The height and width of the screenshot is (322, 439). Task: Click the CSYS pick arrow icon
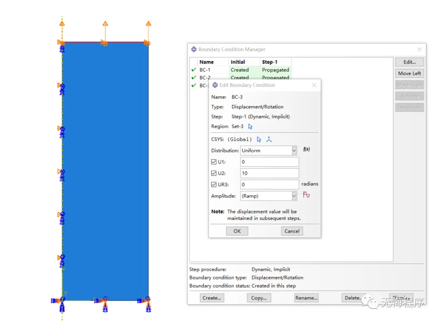259,139
